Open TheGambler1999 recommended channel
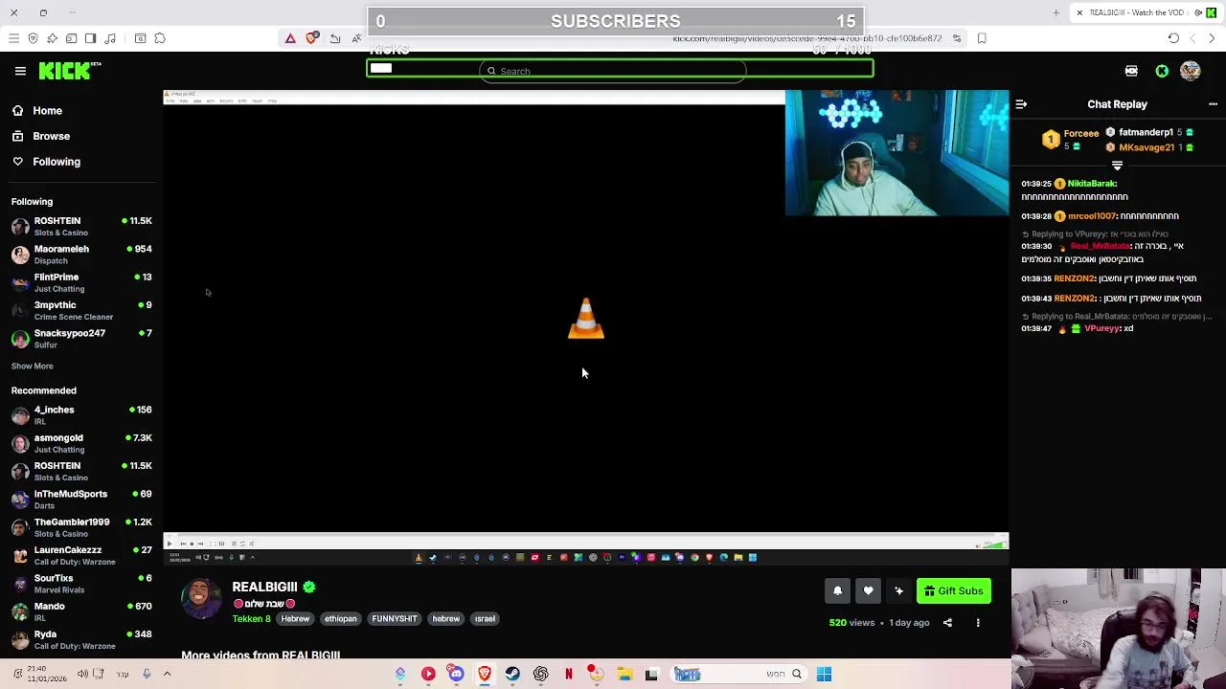This screenshot has width=1226, height=689. 81,527
